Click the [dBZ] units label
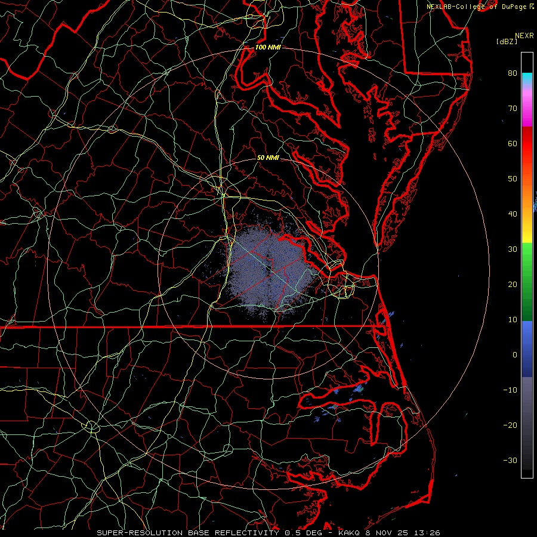The image size is (537, 537). (x=507, y=41)
